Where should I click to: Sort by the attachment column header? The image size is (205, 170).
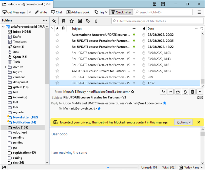63,28
